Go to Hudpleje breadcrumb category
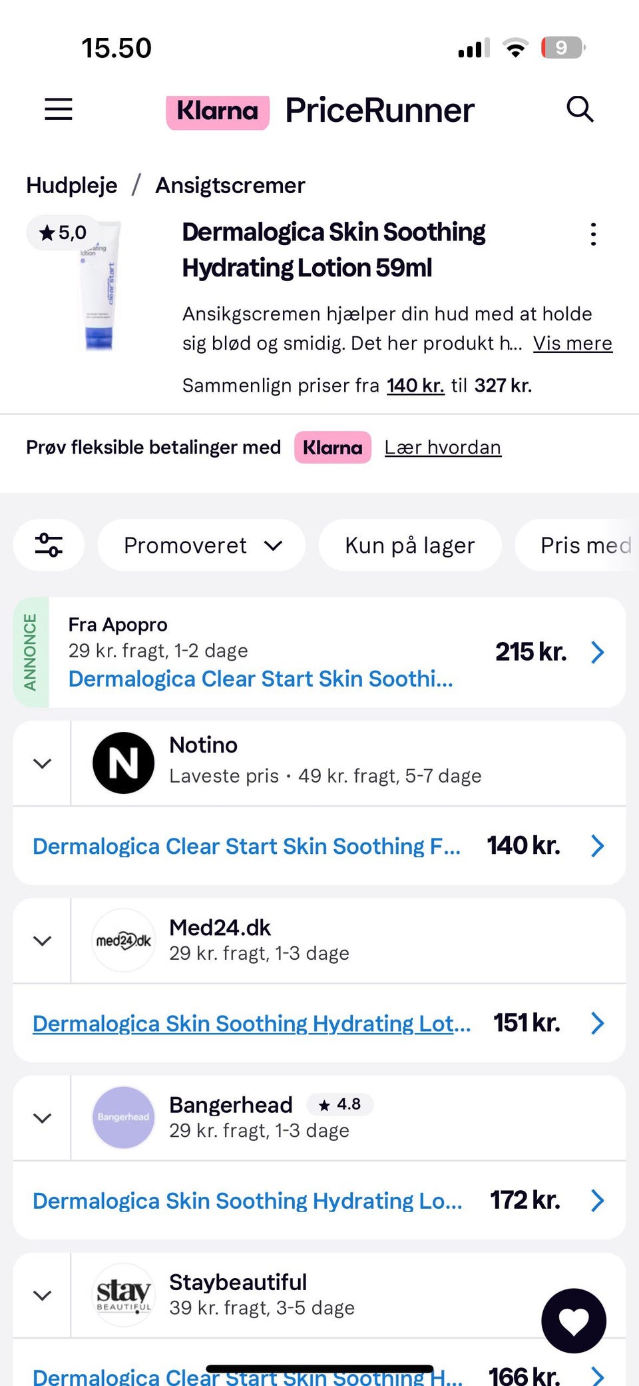Screen dimensions: 639x1386 (x=72, y=185)
